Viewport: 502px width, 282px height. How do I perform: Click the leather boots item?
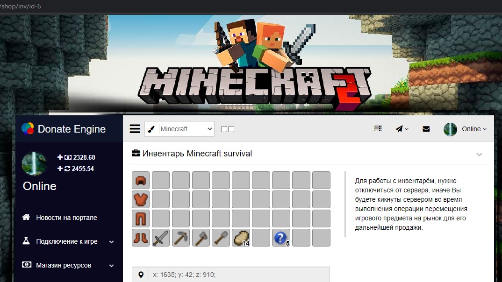(141, 238)
